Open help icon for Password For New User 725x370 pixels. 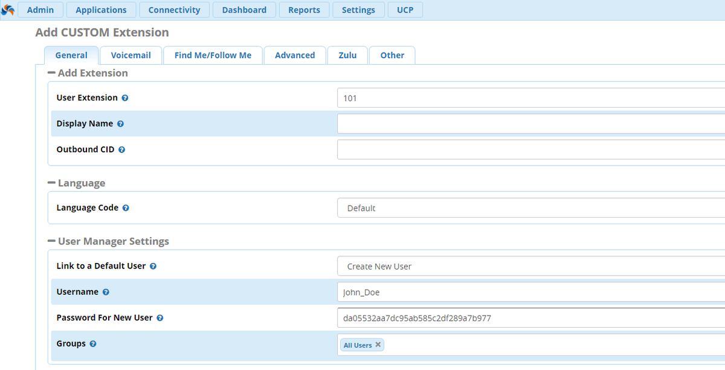[160, 318]
